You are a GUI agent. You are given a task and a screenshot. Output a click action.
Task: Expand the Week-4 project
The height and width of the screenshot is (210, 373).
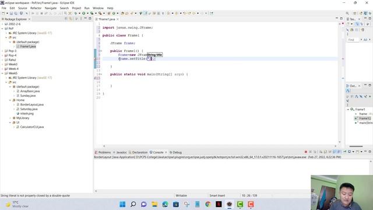[2, 69]
